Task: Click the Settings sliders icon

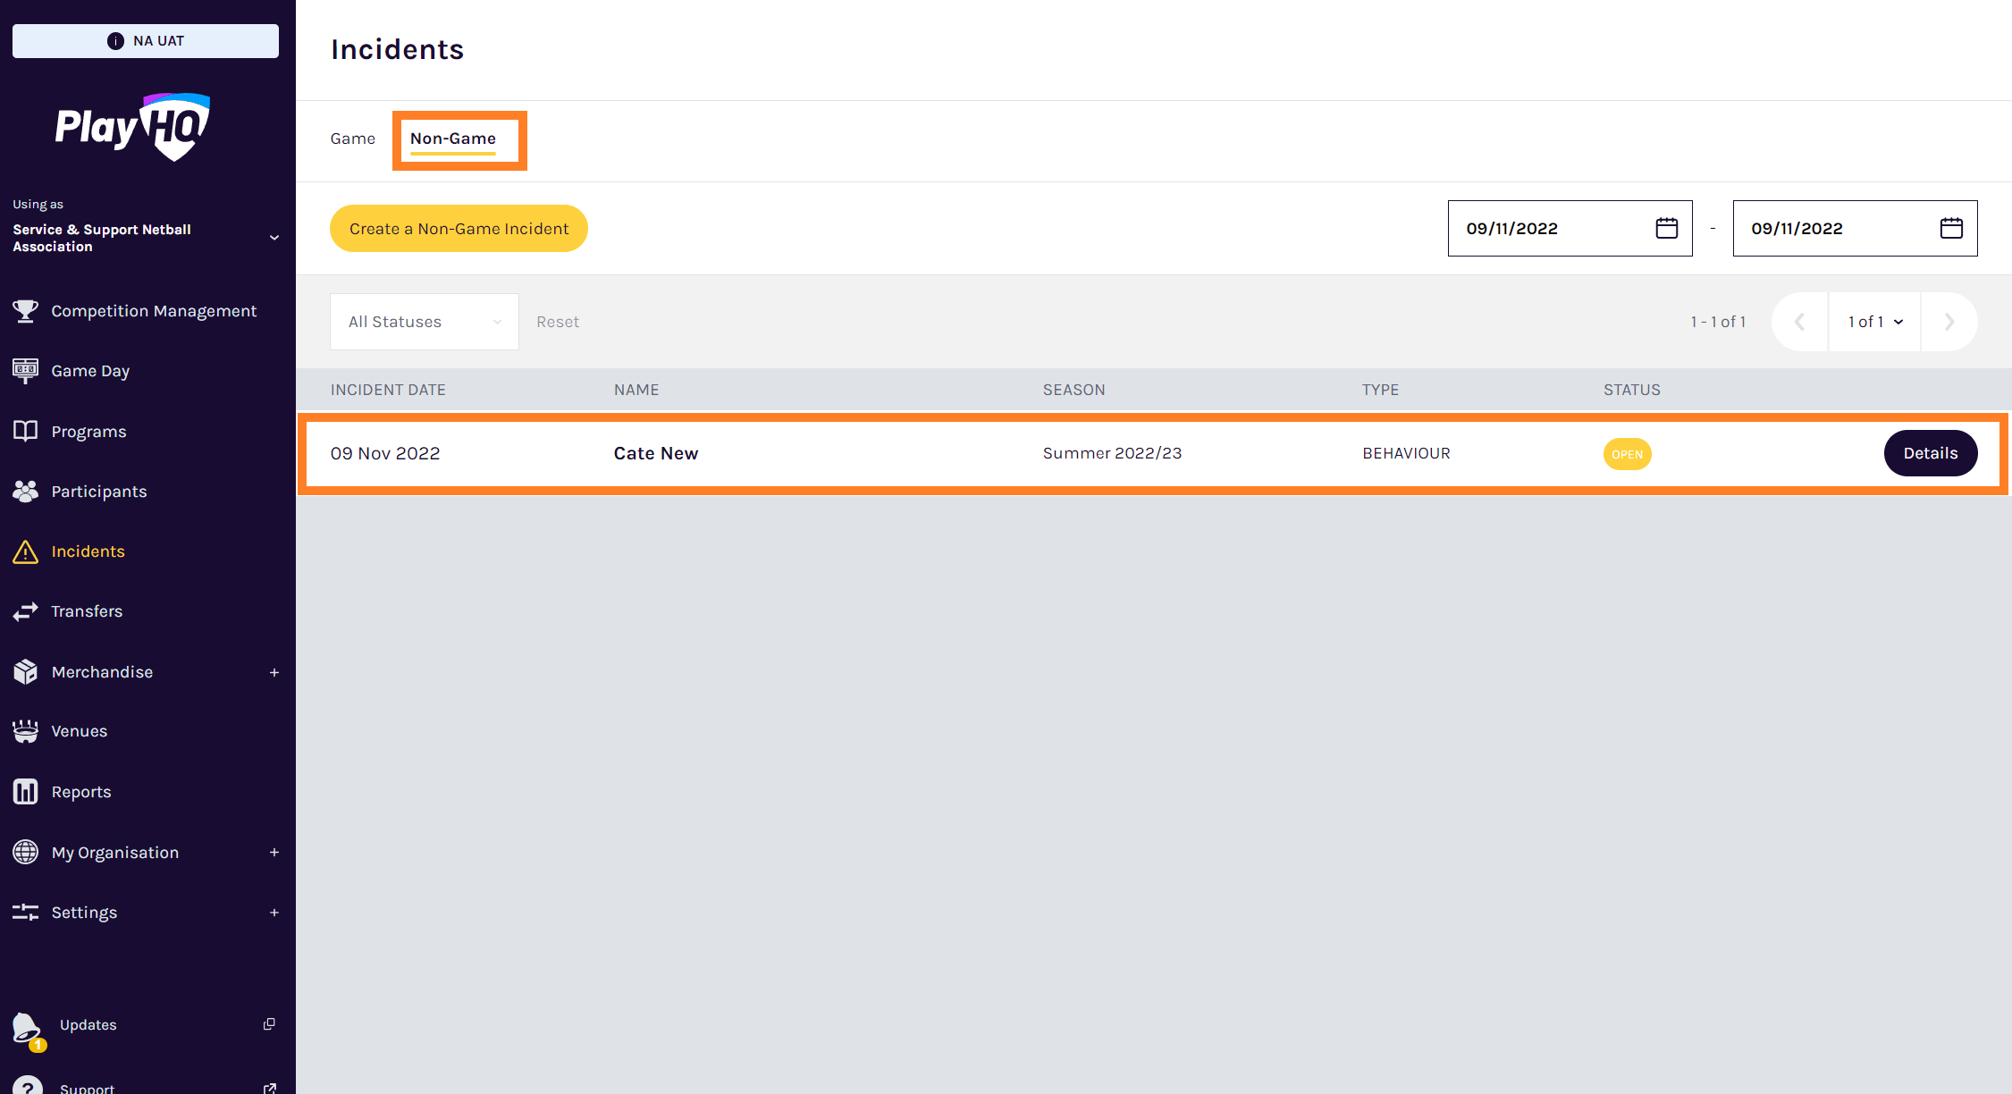Action: (25, 913)
